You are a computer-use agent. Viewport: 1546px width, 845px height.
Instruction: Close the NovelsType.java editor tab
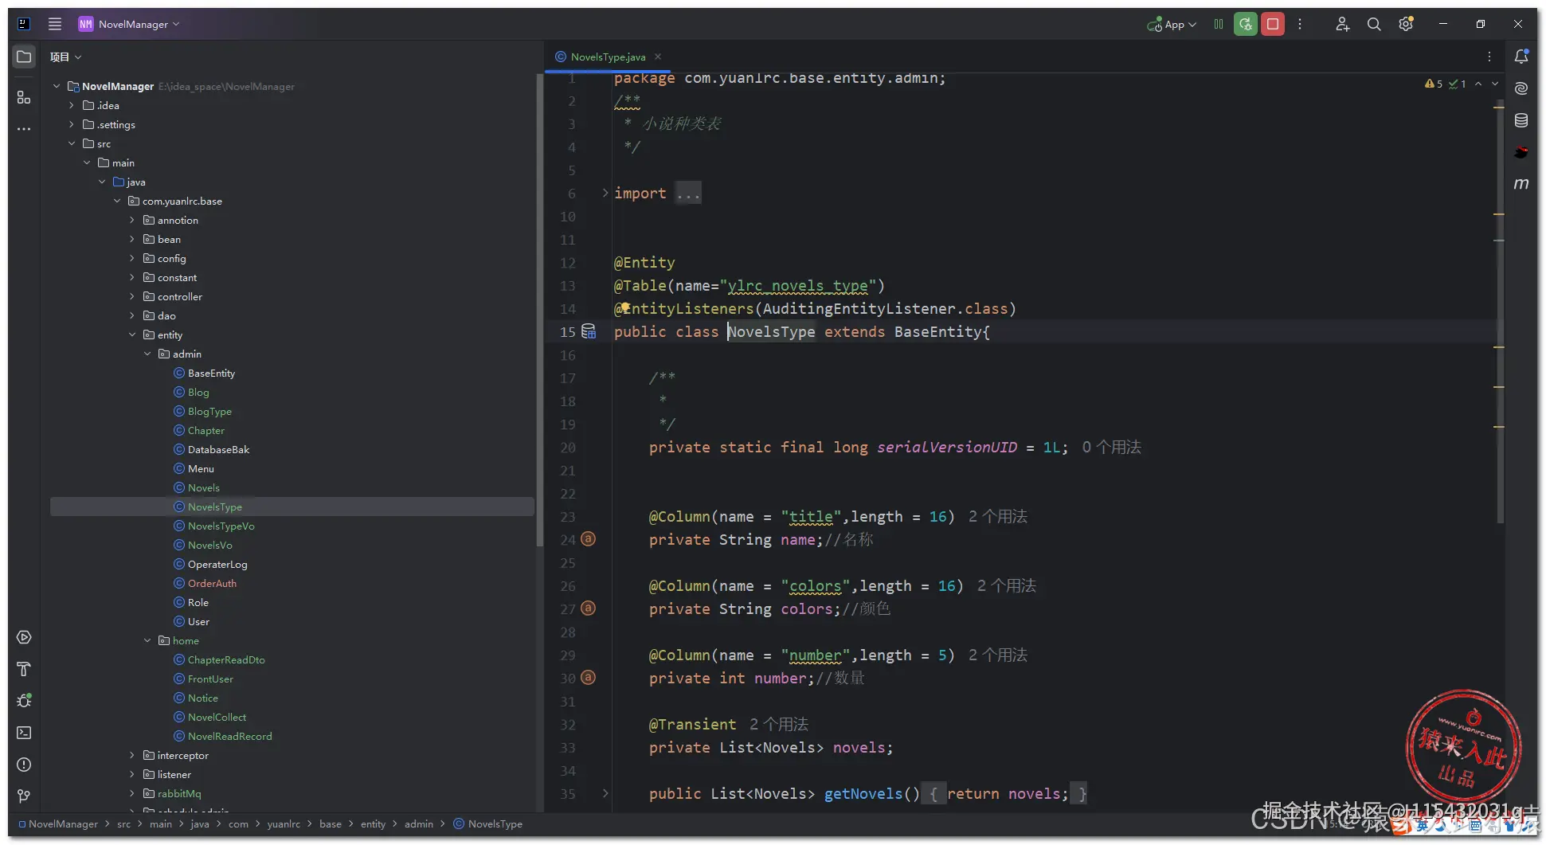(x=658, y=57)
